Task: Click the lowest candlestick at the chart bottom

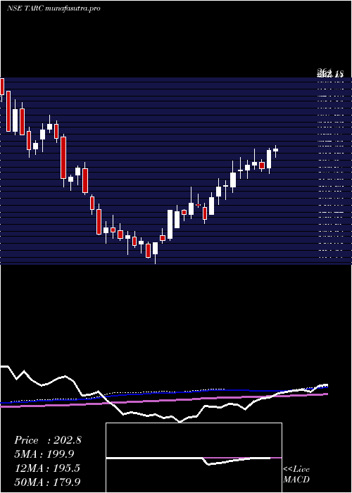Action: (156, 253)
